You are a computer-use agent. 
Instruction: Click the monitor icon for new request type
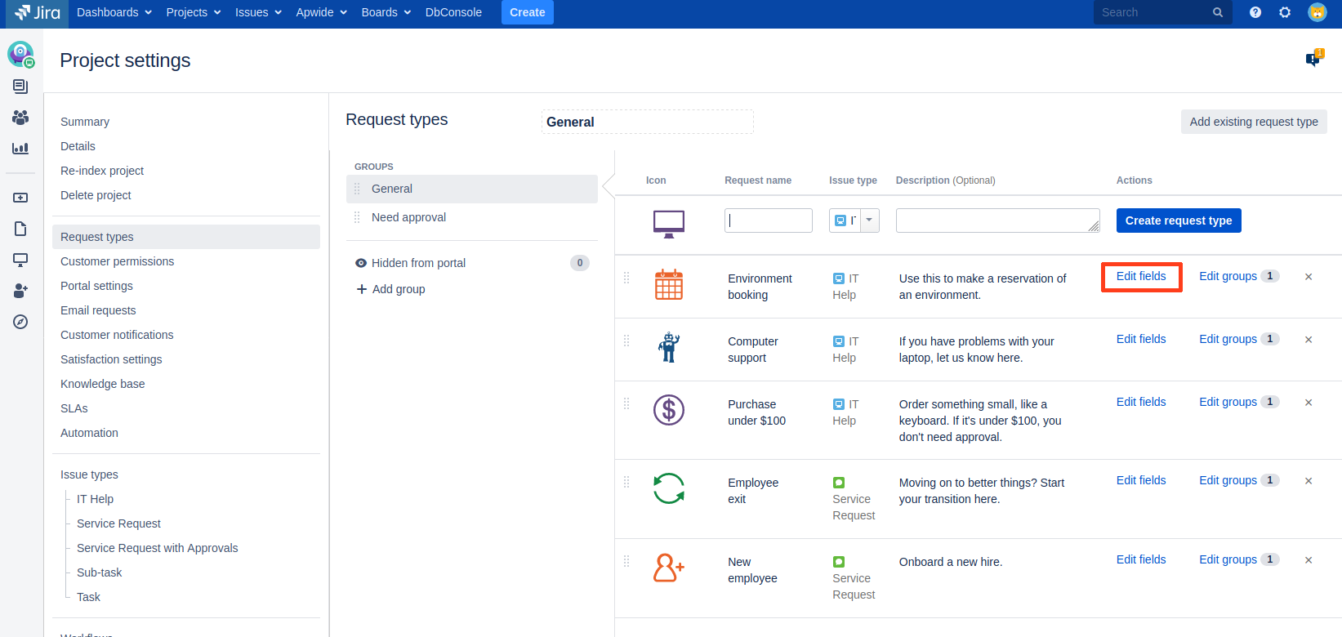[x=668, y=222]
